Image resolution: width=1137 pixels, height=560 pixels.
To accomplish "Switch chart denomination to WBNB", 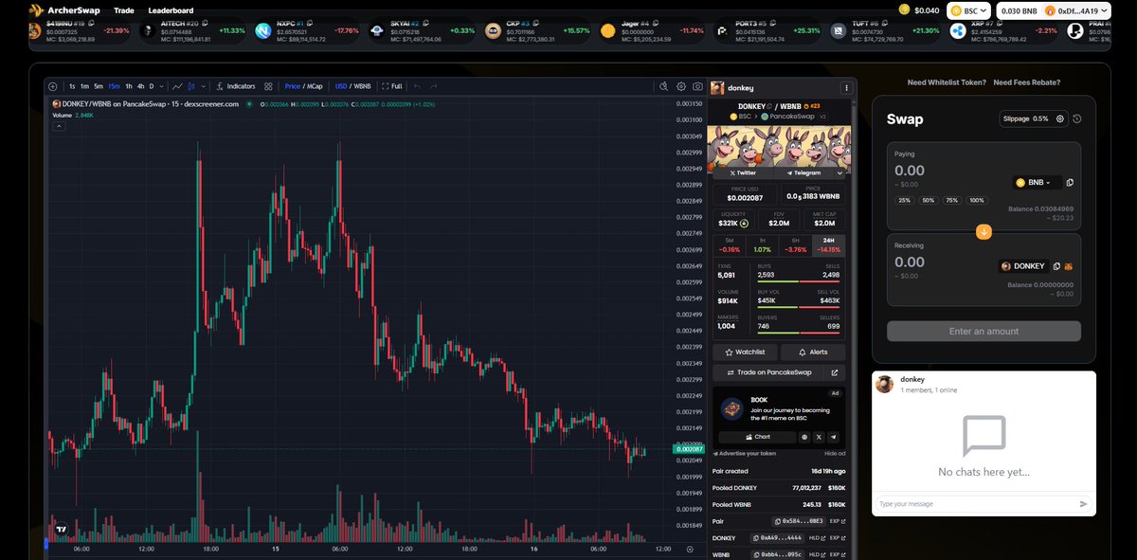I will click(363, 86).
